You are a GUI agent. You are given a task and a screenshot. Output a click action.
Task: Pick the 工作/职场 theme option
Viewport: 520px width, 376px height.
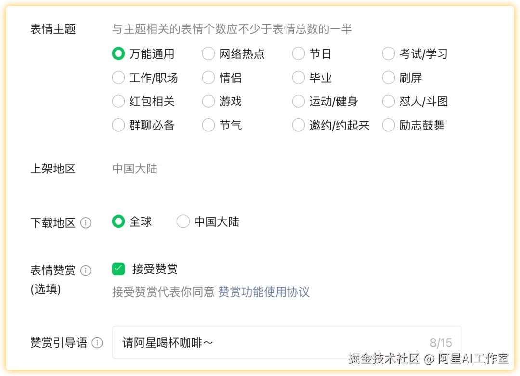click(x=118, y=78)
